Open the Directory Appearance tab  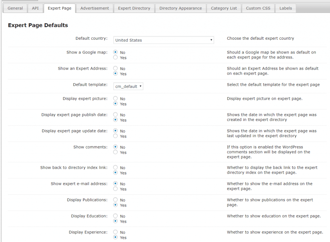pos(180,8)
